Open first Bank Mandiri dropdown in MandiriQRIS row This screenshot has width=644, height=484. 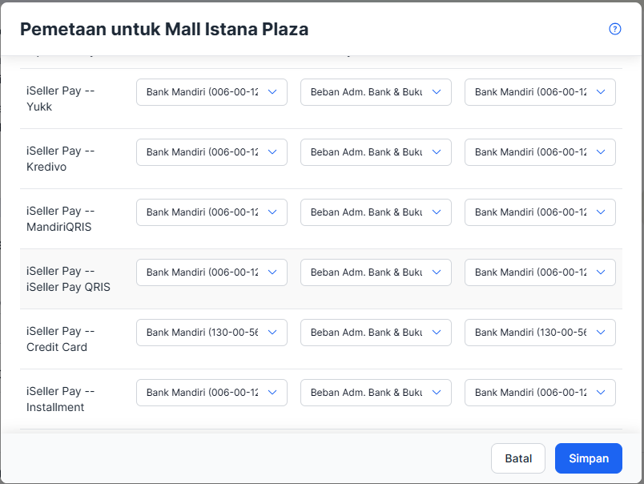[x=211, y=212]
